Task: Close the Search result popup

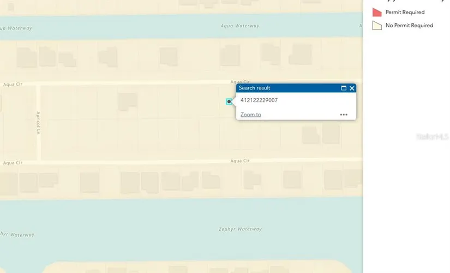Action: tap(352, 88)
